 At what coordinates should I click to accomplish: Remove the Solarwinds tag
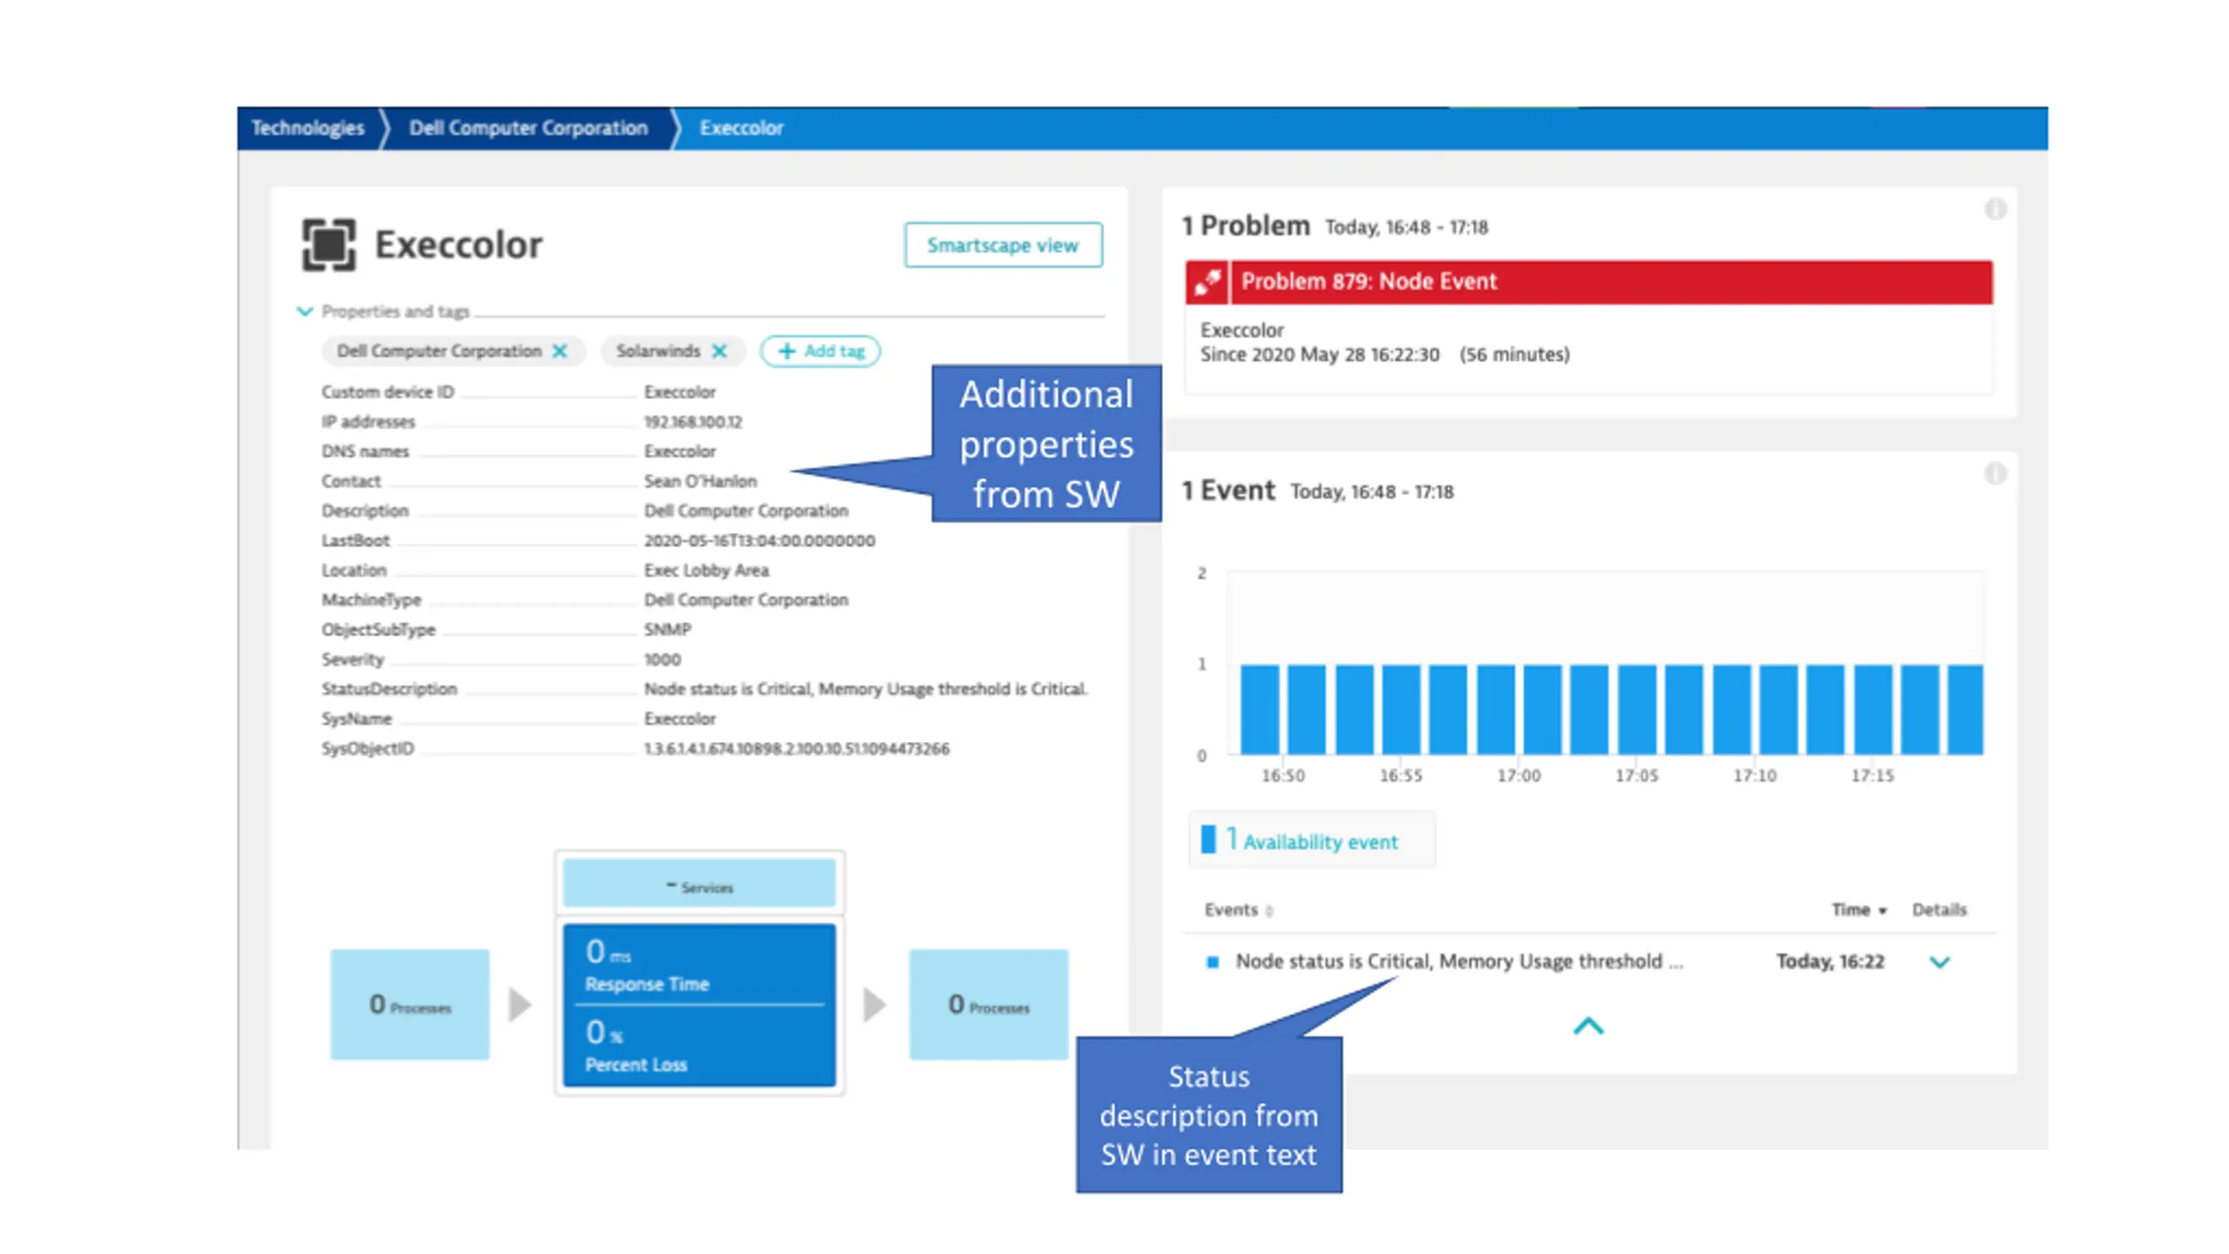[x=719, y=351]
